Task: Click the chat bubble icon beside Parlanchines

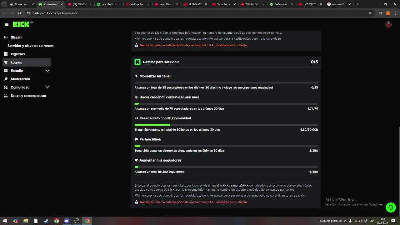Action: [x=136, y=139]
